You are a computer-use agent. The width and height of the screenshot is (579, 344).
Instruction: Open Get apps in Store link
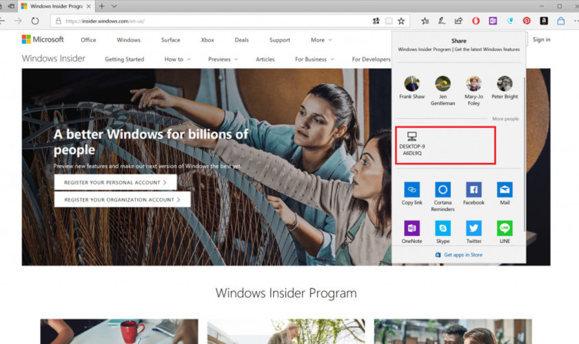463,255
